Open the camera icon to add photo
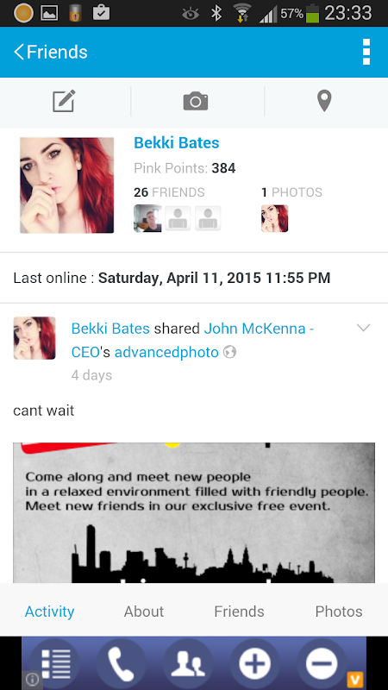 [x=196, y=101]
